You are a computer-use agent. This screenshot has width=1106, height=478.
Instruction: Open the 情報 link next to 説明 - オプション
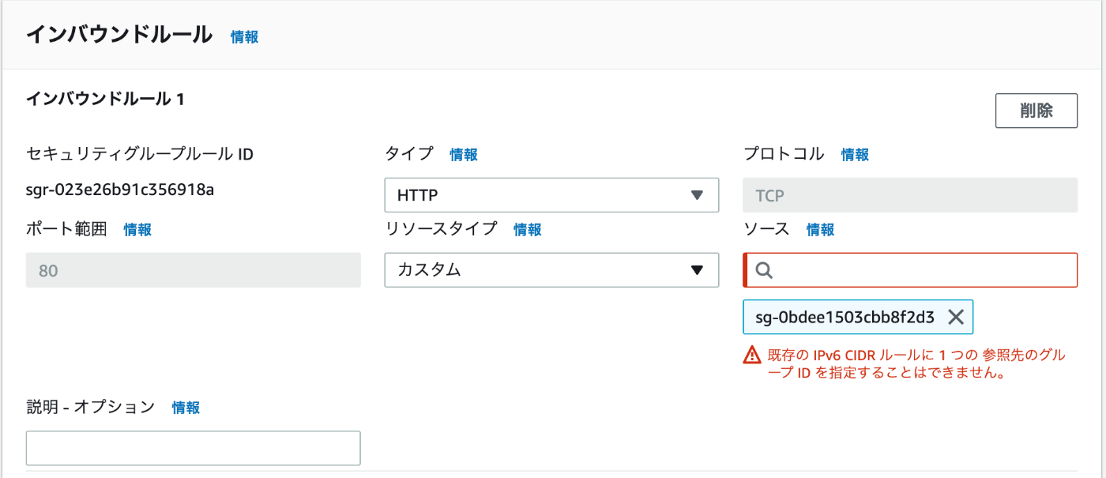186,408
